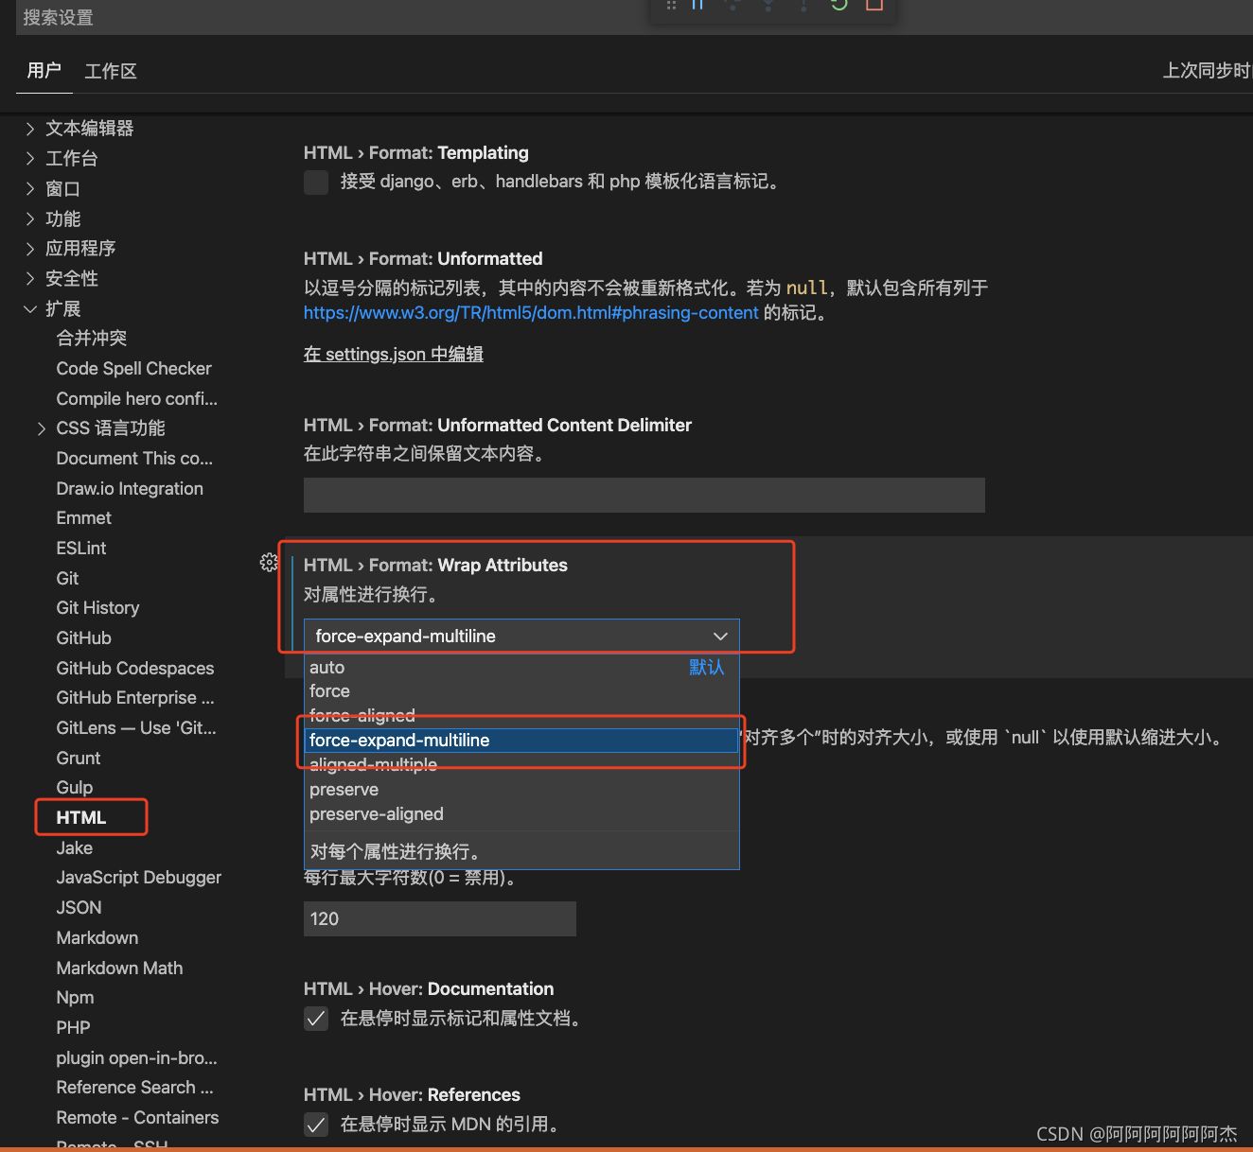This screenshot has height=1152, width=1253.
Task: Pause debugging from the floating debug toolbar
Action: pos(697,5)
